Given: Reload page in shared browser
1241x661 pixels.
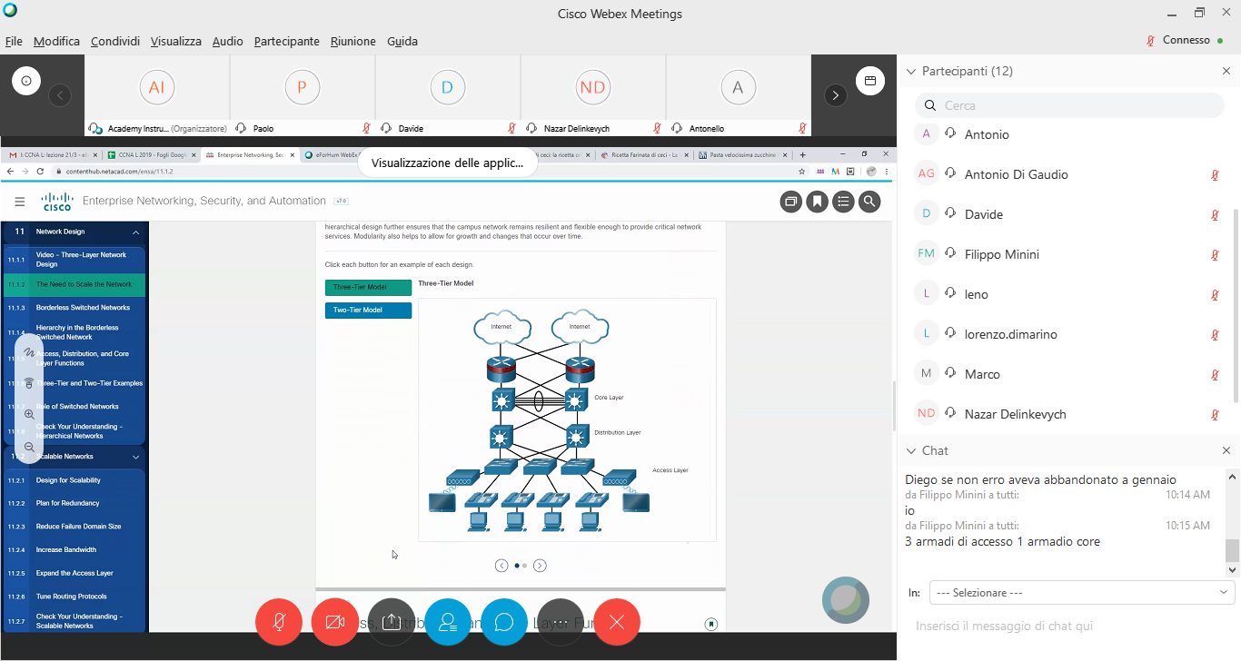Looking at the screenshot, I should (40, 171).
